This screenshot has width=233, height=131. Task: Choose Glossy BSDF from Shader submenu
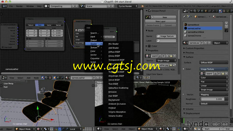coord(114,56)
